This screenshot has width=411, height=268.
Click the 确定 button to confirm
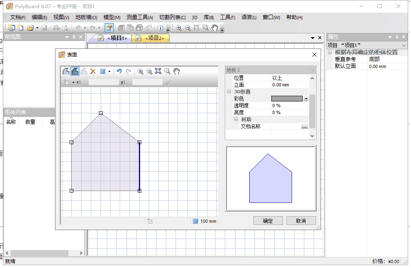point(268,220)
